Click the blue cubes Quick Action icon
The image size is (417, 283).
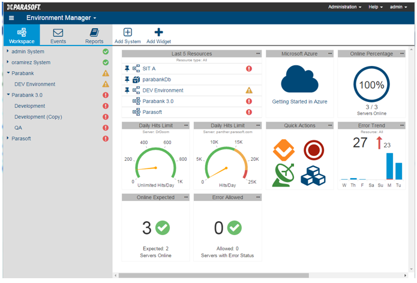313,176
